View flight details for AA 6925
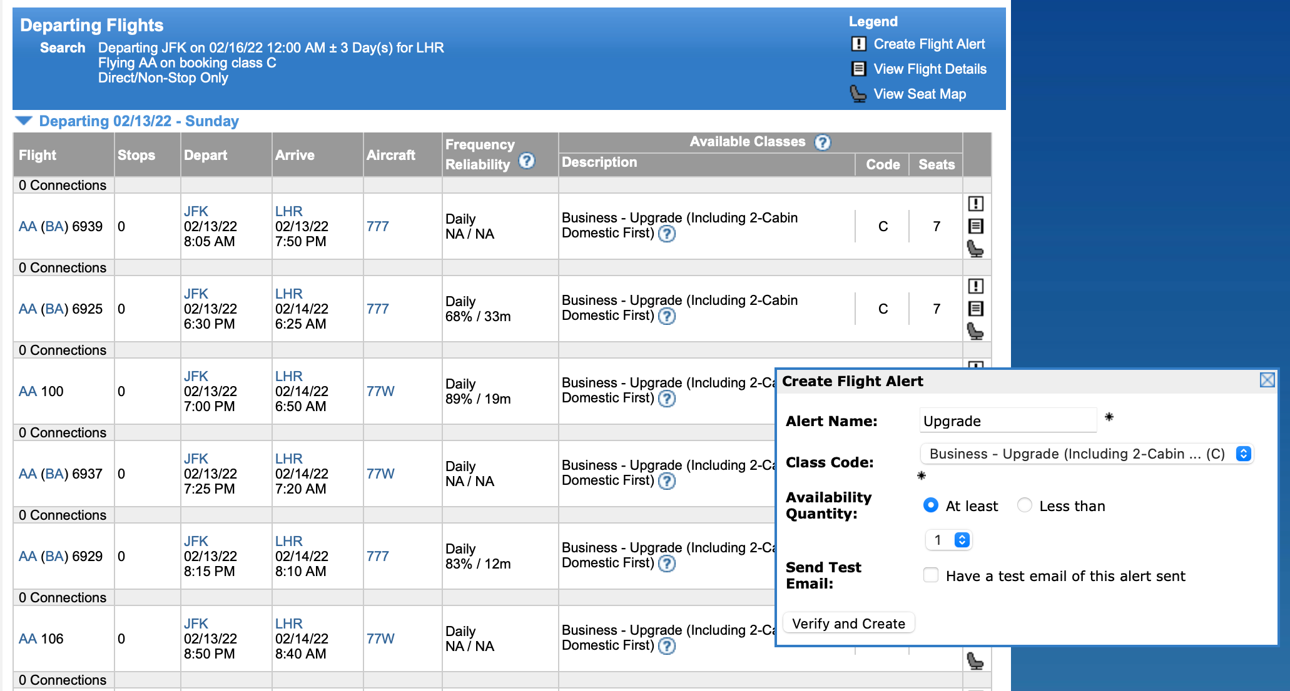 [x=976, y=308]
